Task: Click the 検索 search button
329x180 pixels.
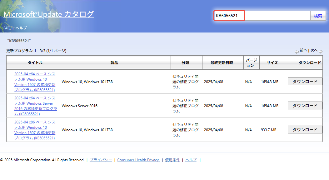Action: click(318, 16)
